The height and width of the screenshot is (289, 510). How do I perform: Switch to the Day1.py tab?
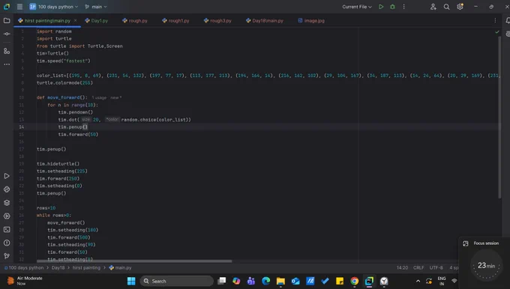(x=96, y=20)
